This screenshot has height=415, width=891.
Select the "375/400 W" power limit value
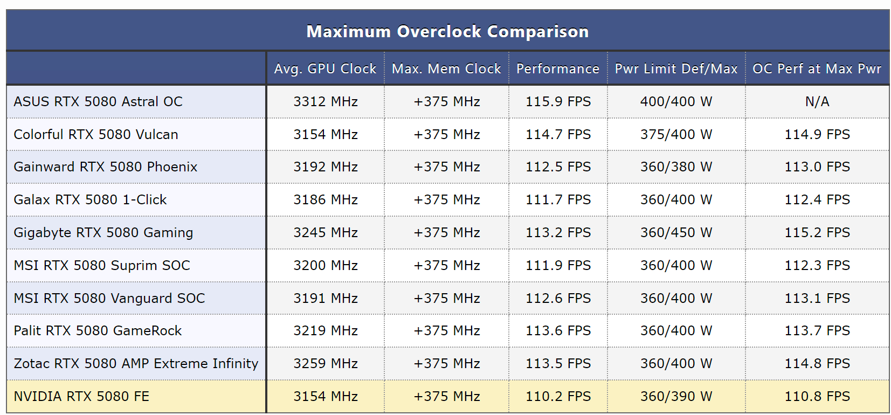pos(676,134)
